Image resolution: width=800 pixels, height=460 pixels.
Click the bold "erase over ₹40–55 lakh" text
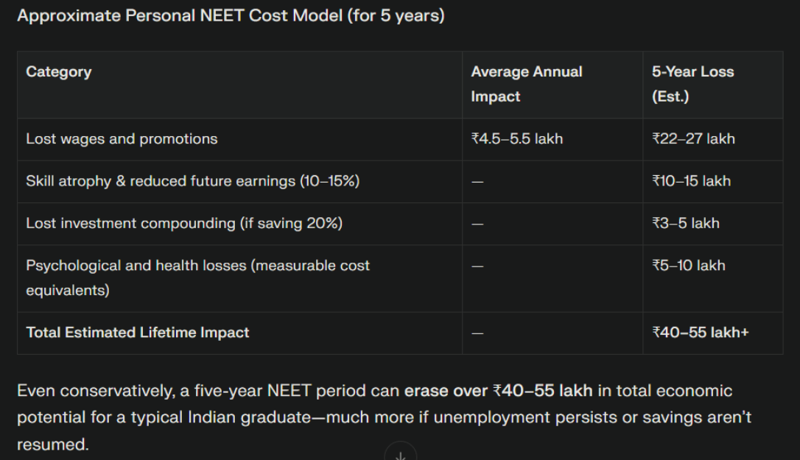point(498,390)
